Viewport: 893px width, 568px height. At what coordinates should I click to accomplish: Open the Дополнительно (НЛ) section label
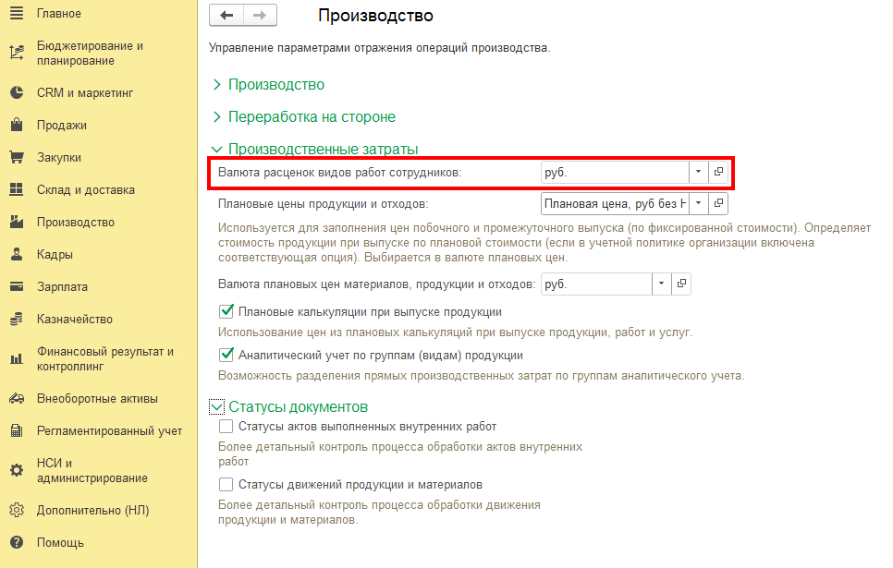(x=92, y=511)
